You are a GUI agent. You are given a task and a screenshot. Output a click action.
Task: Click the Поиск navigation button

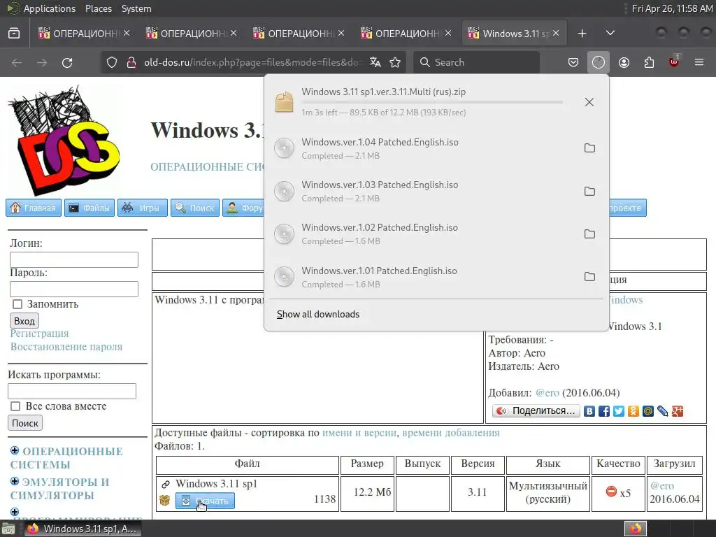click(x=195, y=208)
